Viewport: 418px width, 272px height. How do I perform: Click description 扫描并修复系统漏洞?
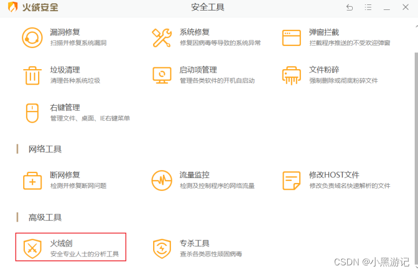point(79,43)
